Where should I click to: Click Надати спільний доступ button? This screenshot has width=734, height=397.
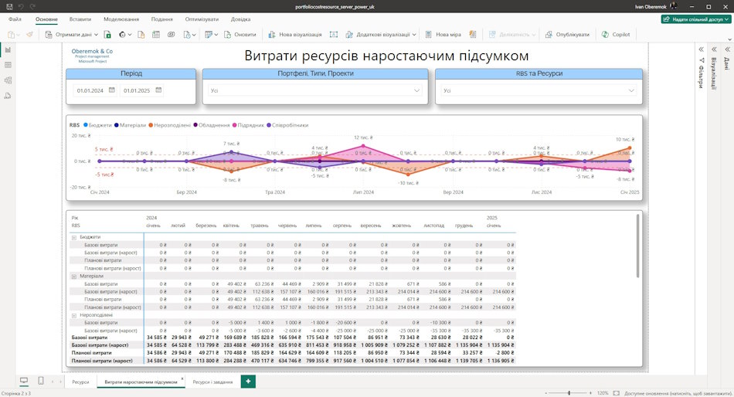click(695, 19)
